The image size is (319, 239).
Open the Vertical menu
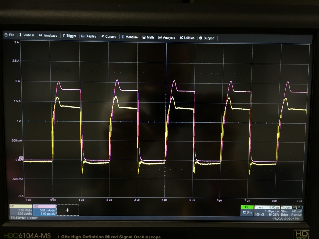pyautogui.click(x=27, y=35)
